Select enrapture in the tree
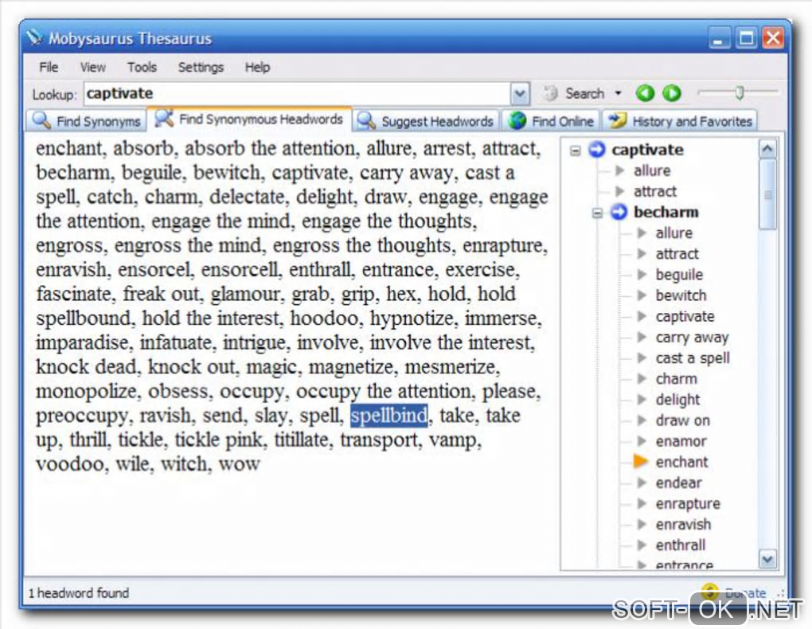Viewport: 812px width, 629px height. 688,504
